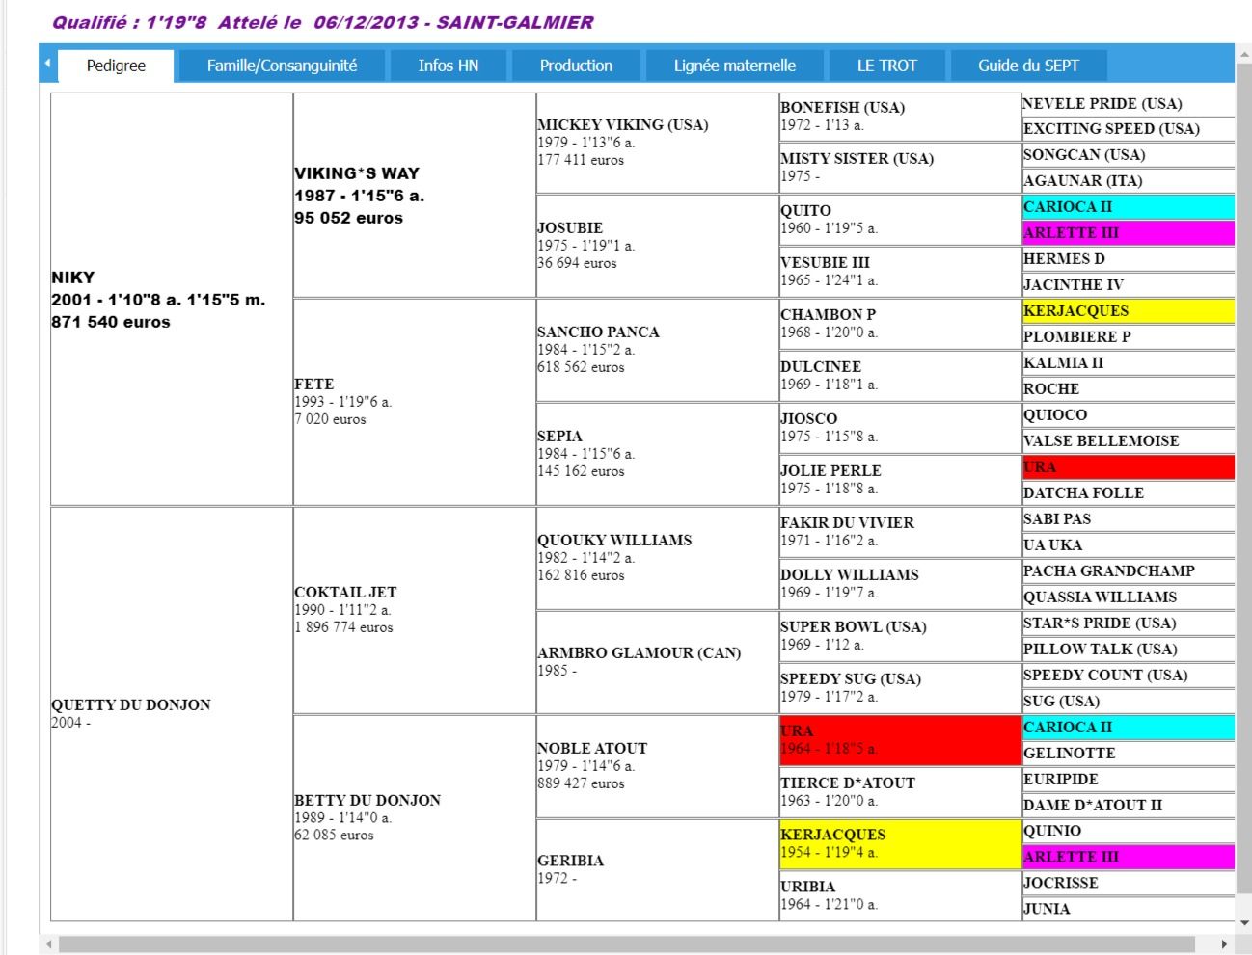Click ARMBRO GLAMOUR (CAN) cell

coord(658,662)
